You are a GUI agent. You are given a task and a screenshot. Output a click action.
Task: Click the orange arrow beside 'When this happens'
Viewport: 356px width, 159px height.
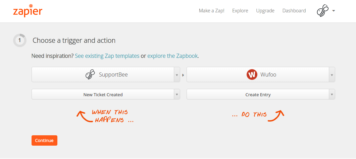(x=84, y=117)
